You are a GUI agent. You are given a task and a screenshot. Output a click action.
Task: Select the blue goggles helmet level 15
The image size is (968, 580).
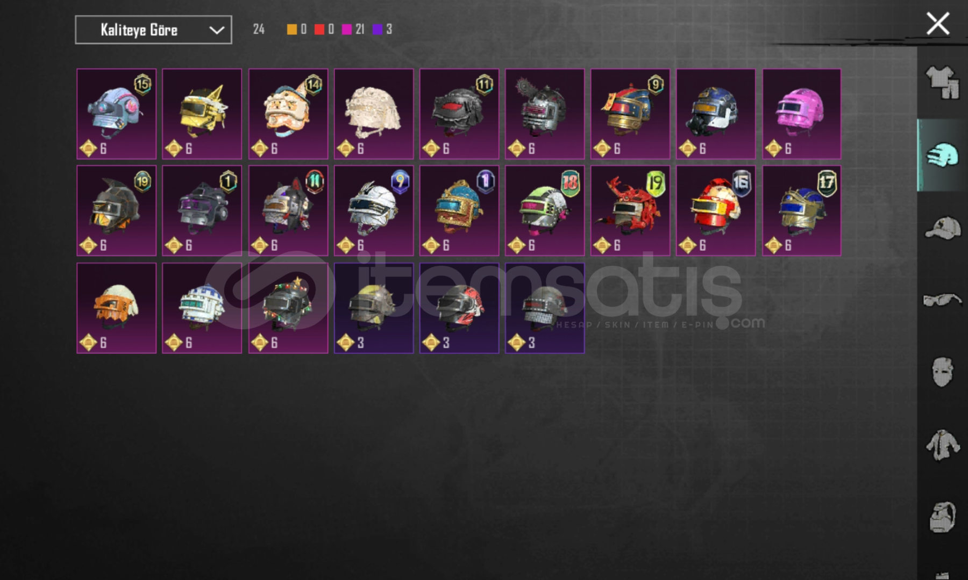[x=117, y=114]
